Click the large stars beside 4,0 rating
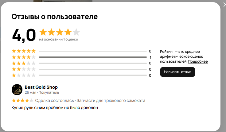226x132 pixels. (x=60, y=32)
